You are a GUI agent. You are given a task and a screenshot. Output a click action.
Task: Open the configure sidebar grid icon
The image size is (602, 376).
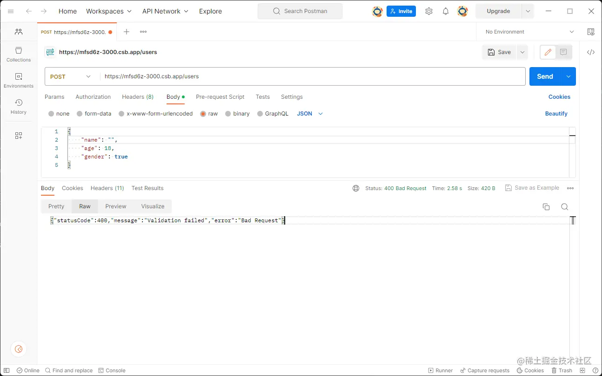pyautogui.click(x=19, y=136)
